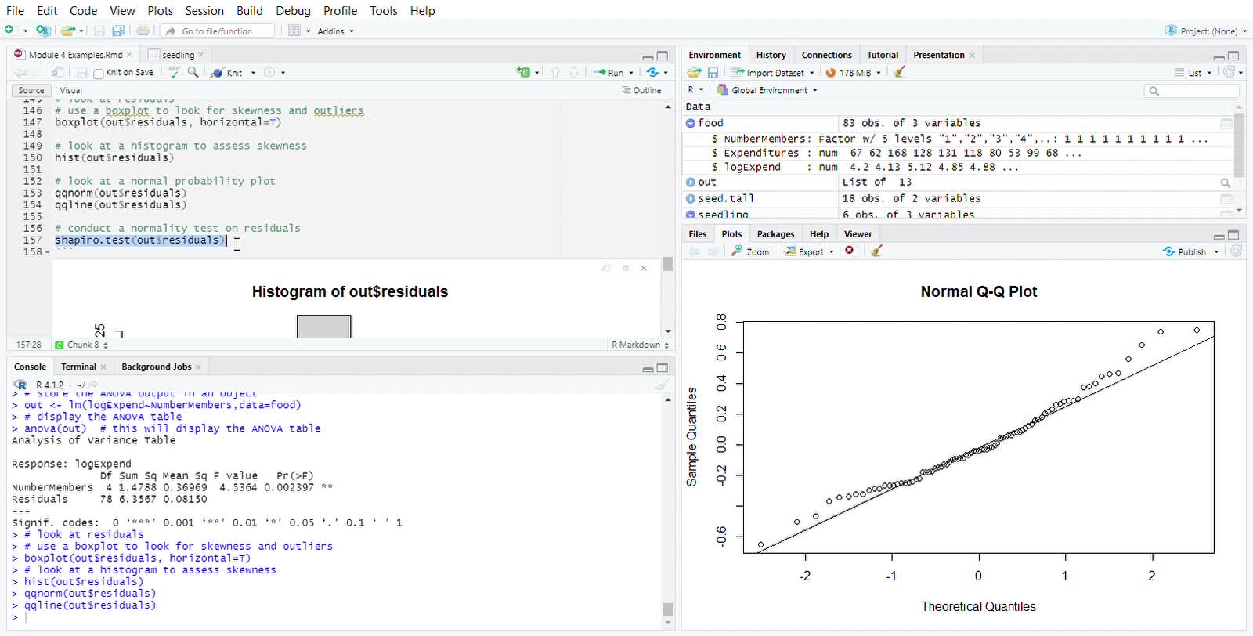
Task: Open the R Markdown file type selector
Action: tap(640, 345)
